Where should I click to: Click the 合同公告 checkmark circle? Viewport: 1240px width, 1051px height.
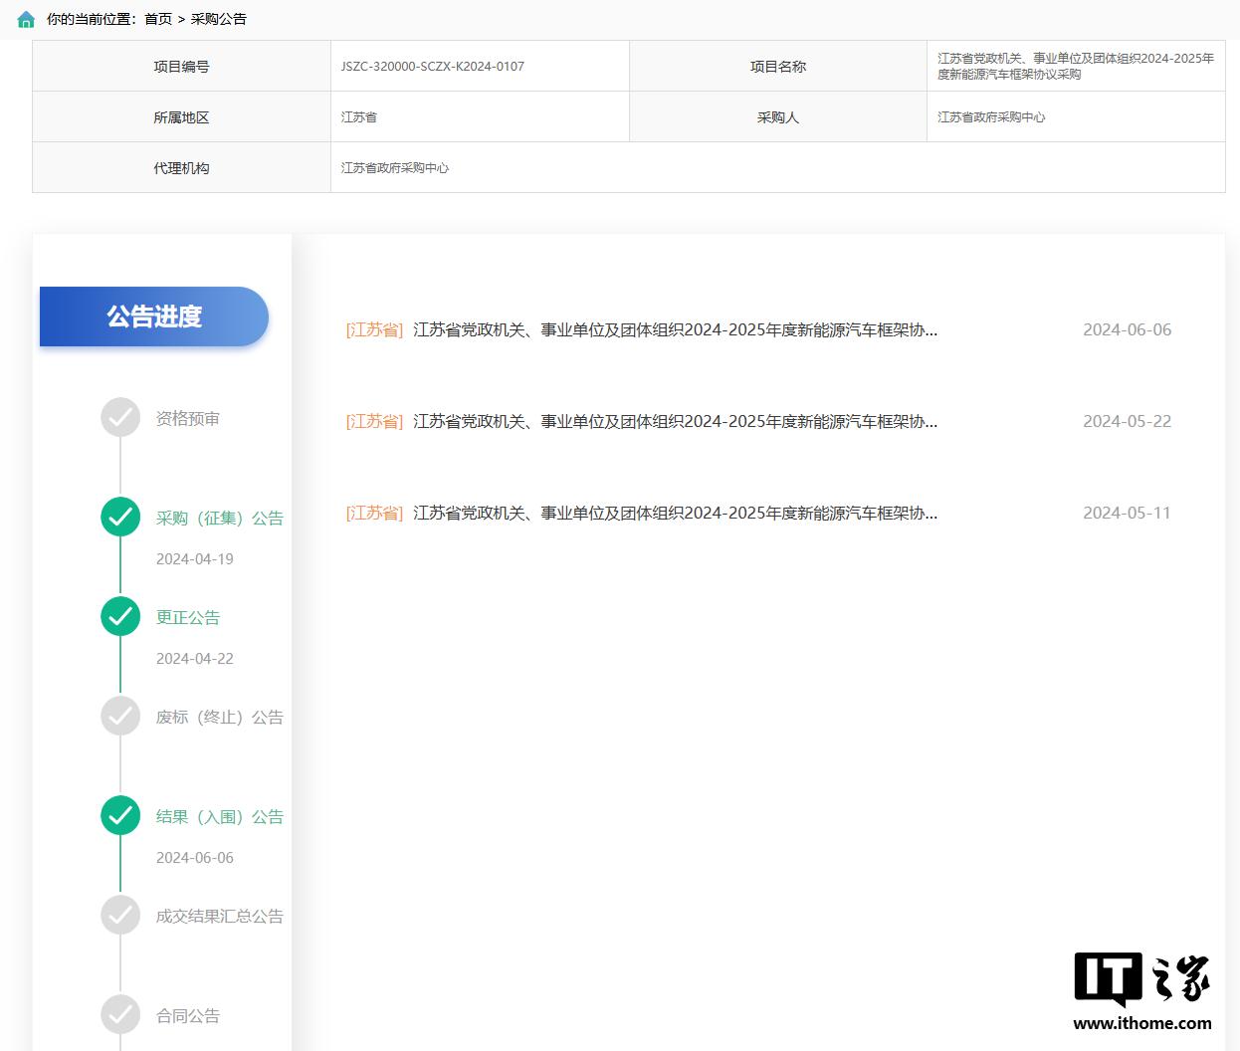pyautogui.click(x=120, y=1015)
